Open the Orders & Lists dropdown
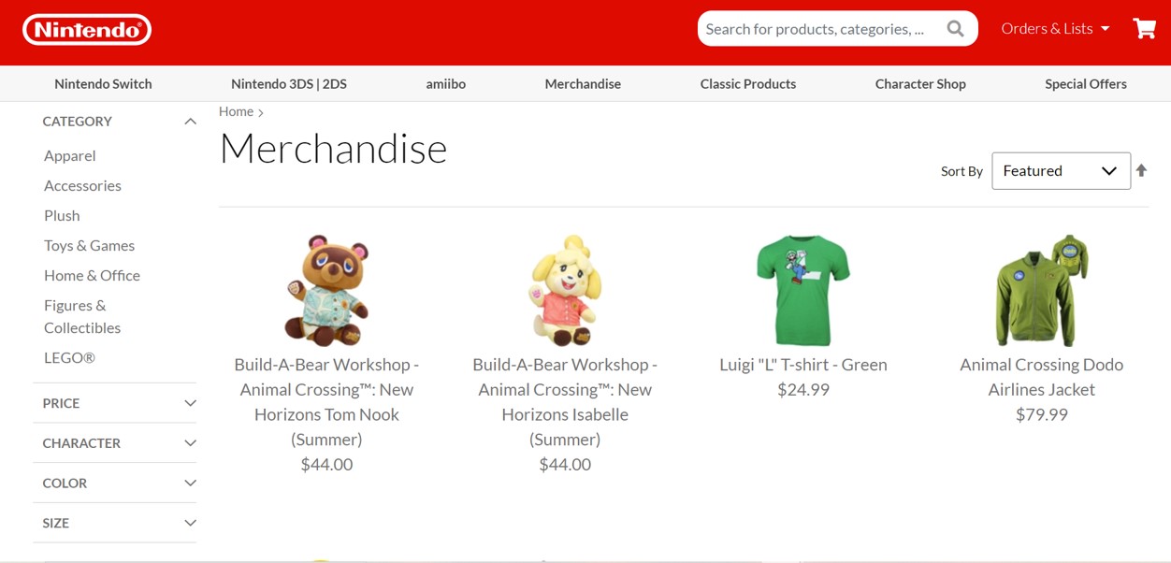 [x=1055, y=29]
